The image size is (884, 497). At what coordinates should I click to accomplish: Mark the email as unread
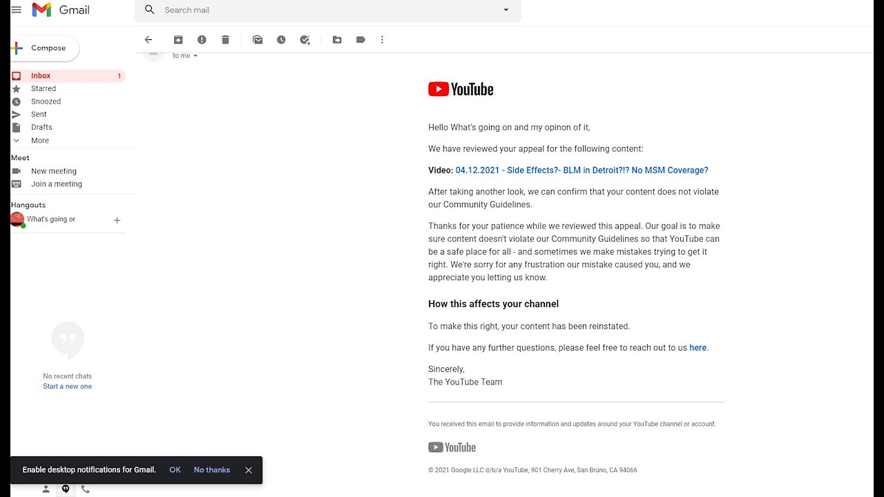[x=258, y=40]
